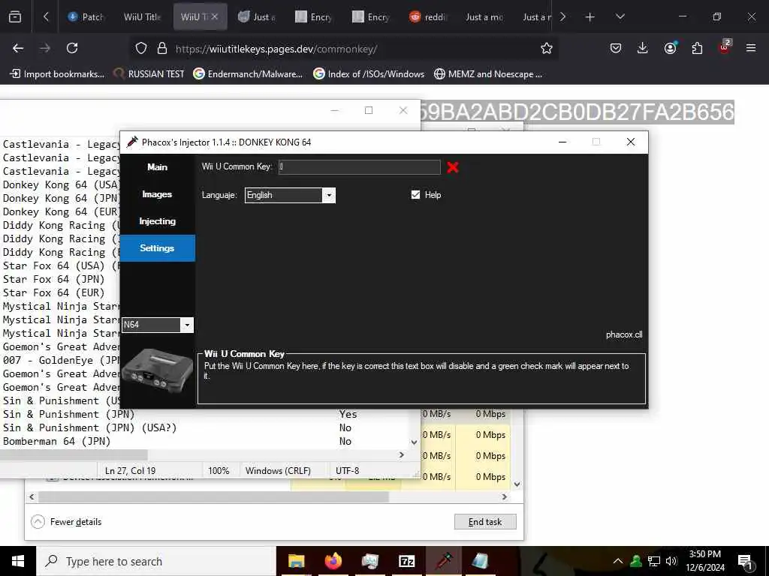Click the volume speaker tray icon
This screenshot has width=769, height=576.
pyautogui.click(x=671, y=561)
